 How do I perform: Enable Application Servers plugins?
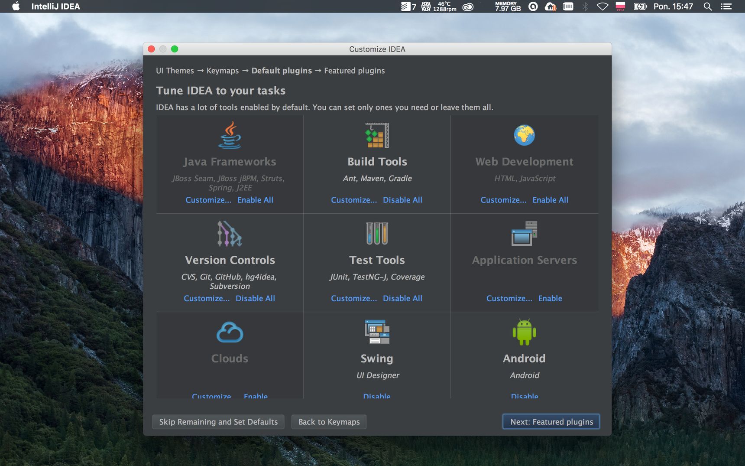tap(550, 298)
